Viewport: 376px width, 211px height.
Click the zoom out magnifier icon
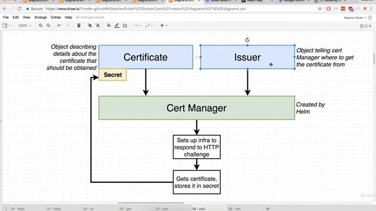(48, 26)
